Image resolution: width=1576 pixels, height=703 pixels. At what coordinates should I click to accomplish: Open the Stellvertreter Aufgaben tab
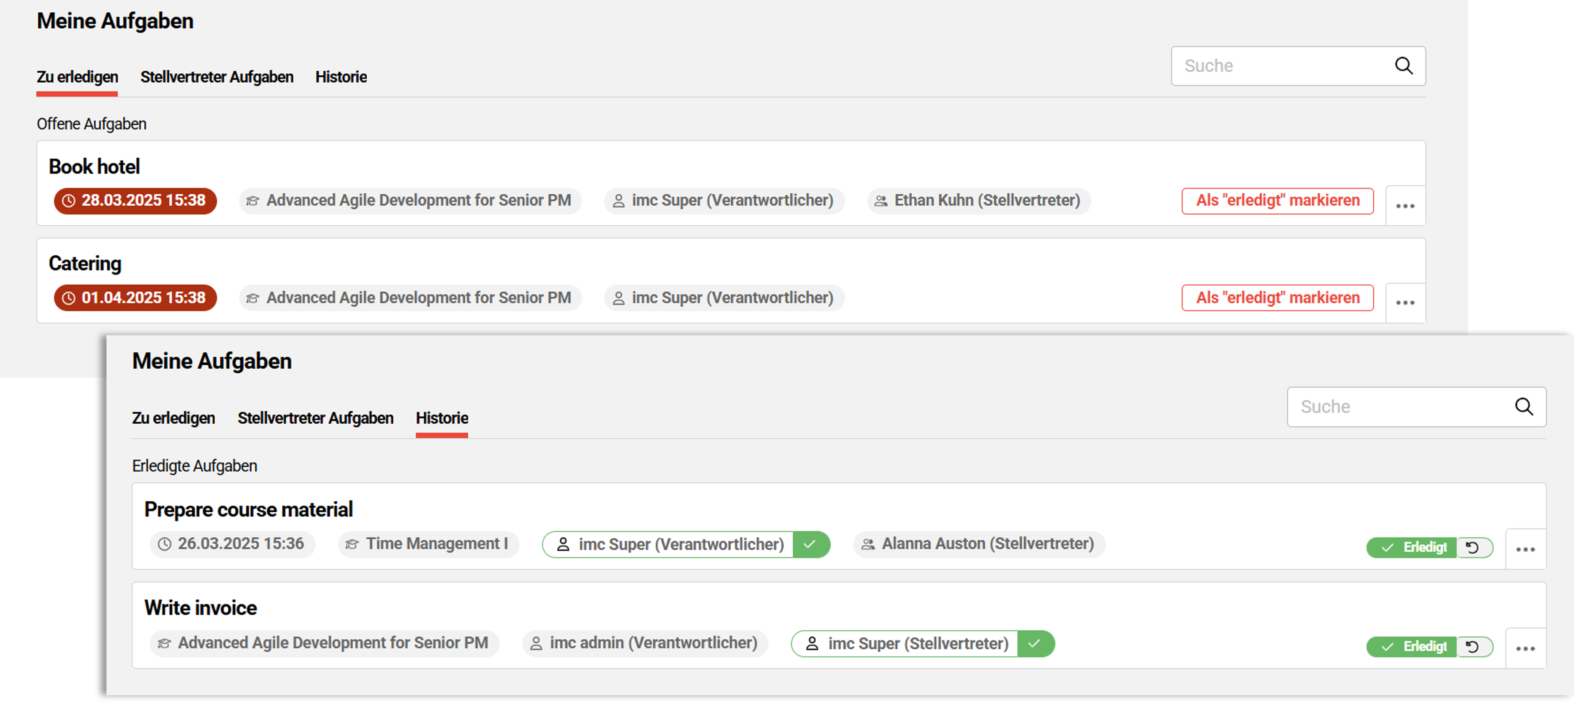click(x=217, y=77)
